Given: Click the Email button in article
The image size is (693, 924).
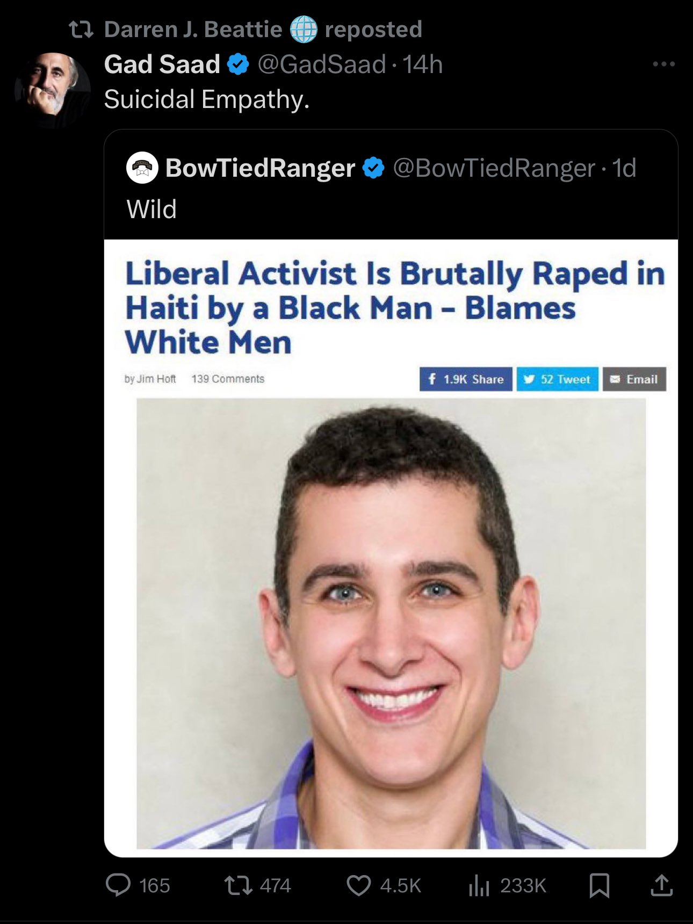Looking at the screenshot, I should [634, 379].
